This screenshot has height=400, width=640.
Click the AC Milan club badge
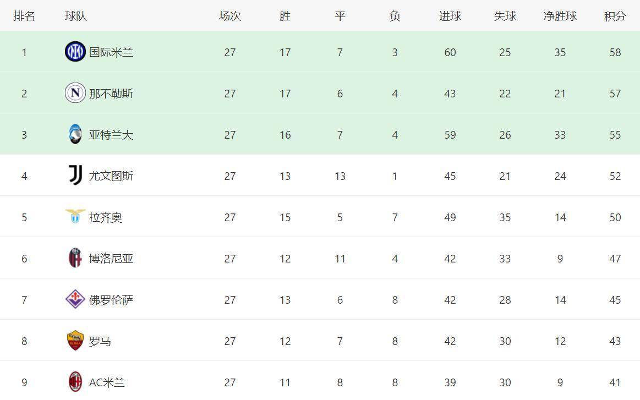[x=75, y=382]
